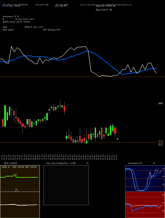Select the 'SI 14/3: 45.31 / 42.7' value

point(25,19)
